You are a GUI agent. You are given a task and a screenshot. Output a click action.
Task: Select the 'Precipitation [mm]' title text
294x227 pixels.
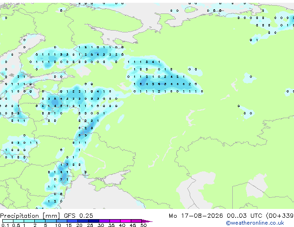point(30,216)
